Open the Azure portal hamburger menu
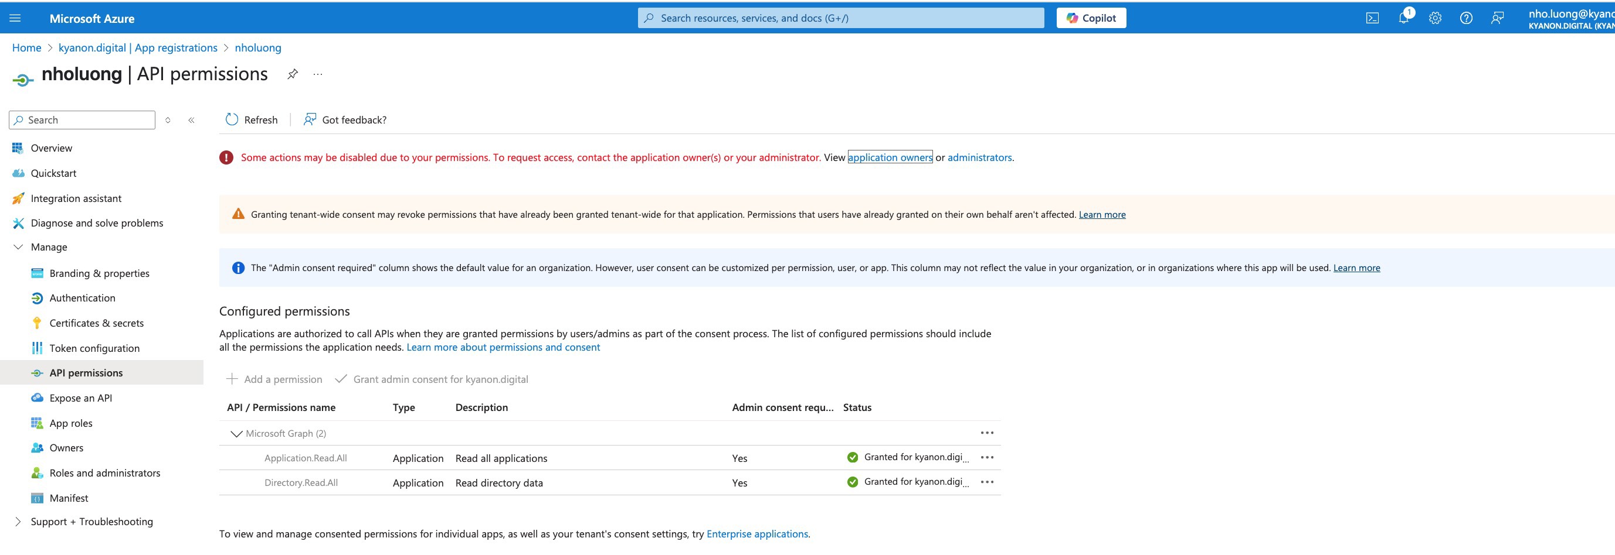The width and height of the screenshot is (1615, 555). tap(15, 18)
